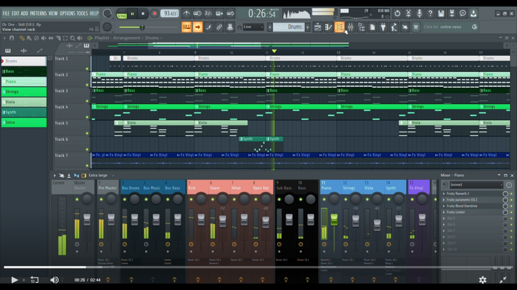This screenshot has width=517, height=290.
Task: Open the plugin picker plug icon
Action: coord(383,27)
